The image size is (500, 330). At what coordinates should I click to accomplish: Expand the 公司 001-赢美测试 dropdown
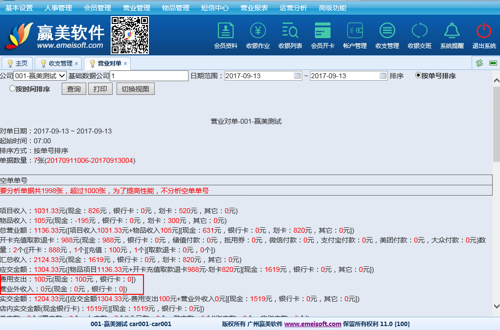coord(40,76)
